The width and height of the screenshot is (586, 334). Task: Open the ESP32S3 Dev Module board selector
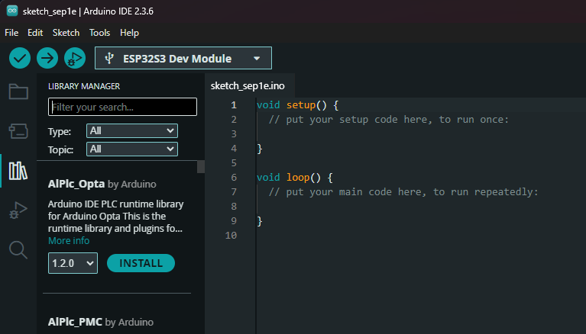[183, 58]
